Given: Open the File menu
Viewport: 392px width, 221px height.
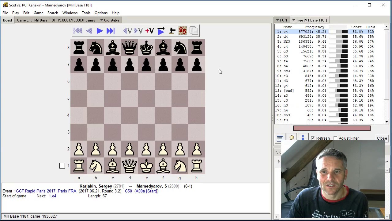Looking at the screenshot, I should click(5, 13).
